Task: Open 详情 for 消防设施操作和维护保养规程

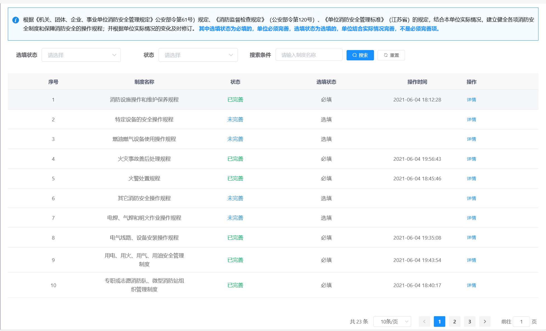Action: point(471,100)
